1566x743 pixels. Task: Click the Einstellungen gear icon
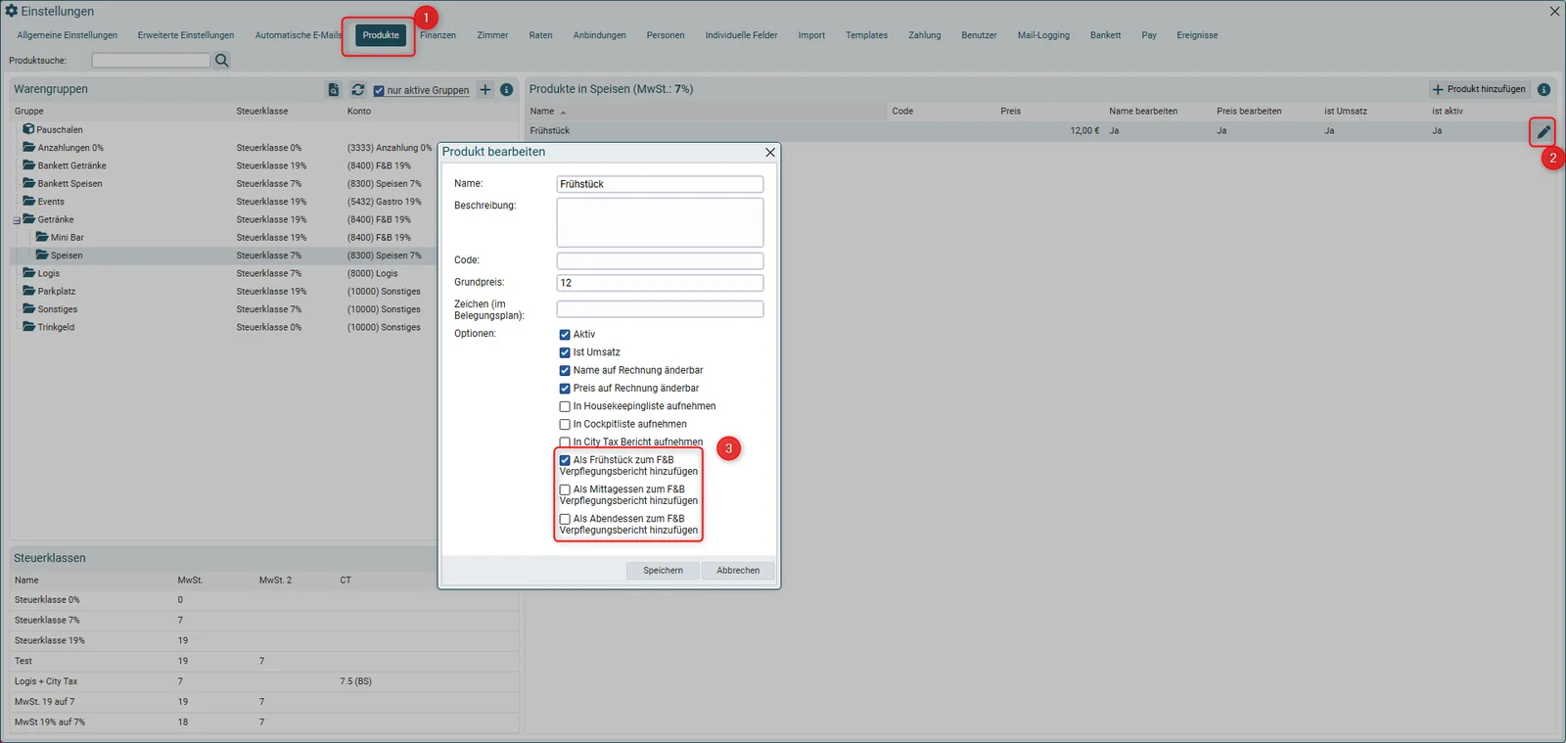(12, 11)
